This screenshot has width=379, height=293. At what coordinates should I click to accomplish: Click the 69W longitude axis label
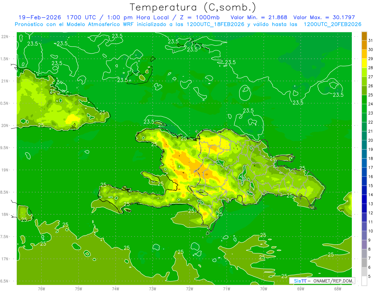pyautogui.click(x=301, y=289)
